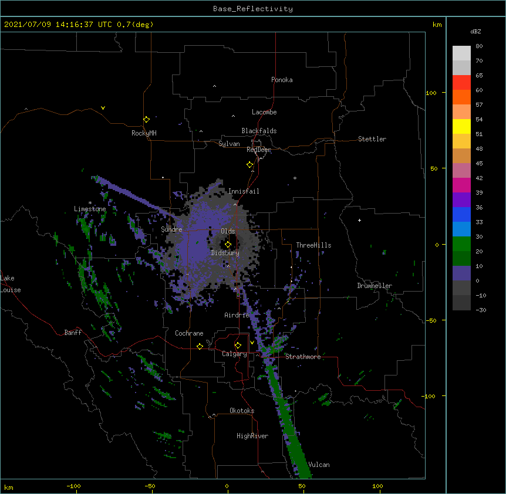506x494 pixels.
Task: Click the white plus marker north of Drumheller
Action: (x=359, y=220)
